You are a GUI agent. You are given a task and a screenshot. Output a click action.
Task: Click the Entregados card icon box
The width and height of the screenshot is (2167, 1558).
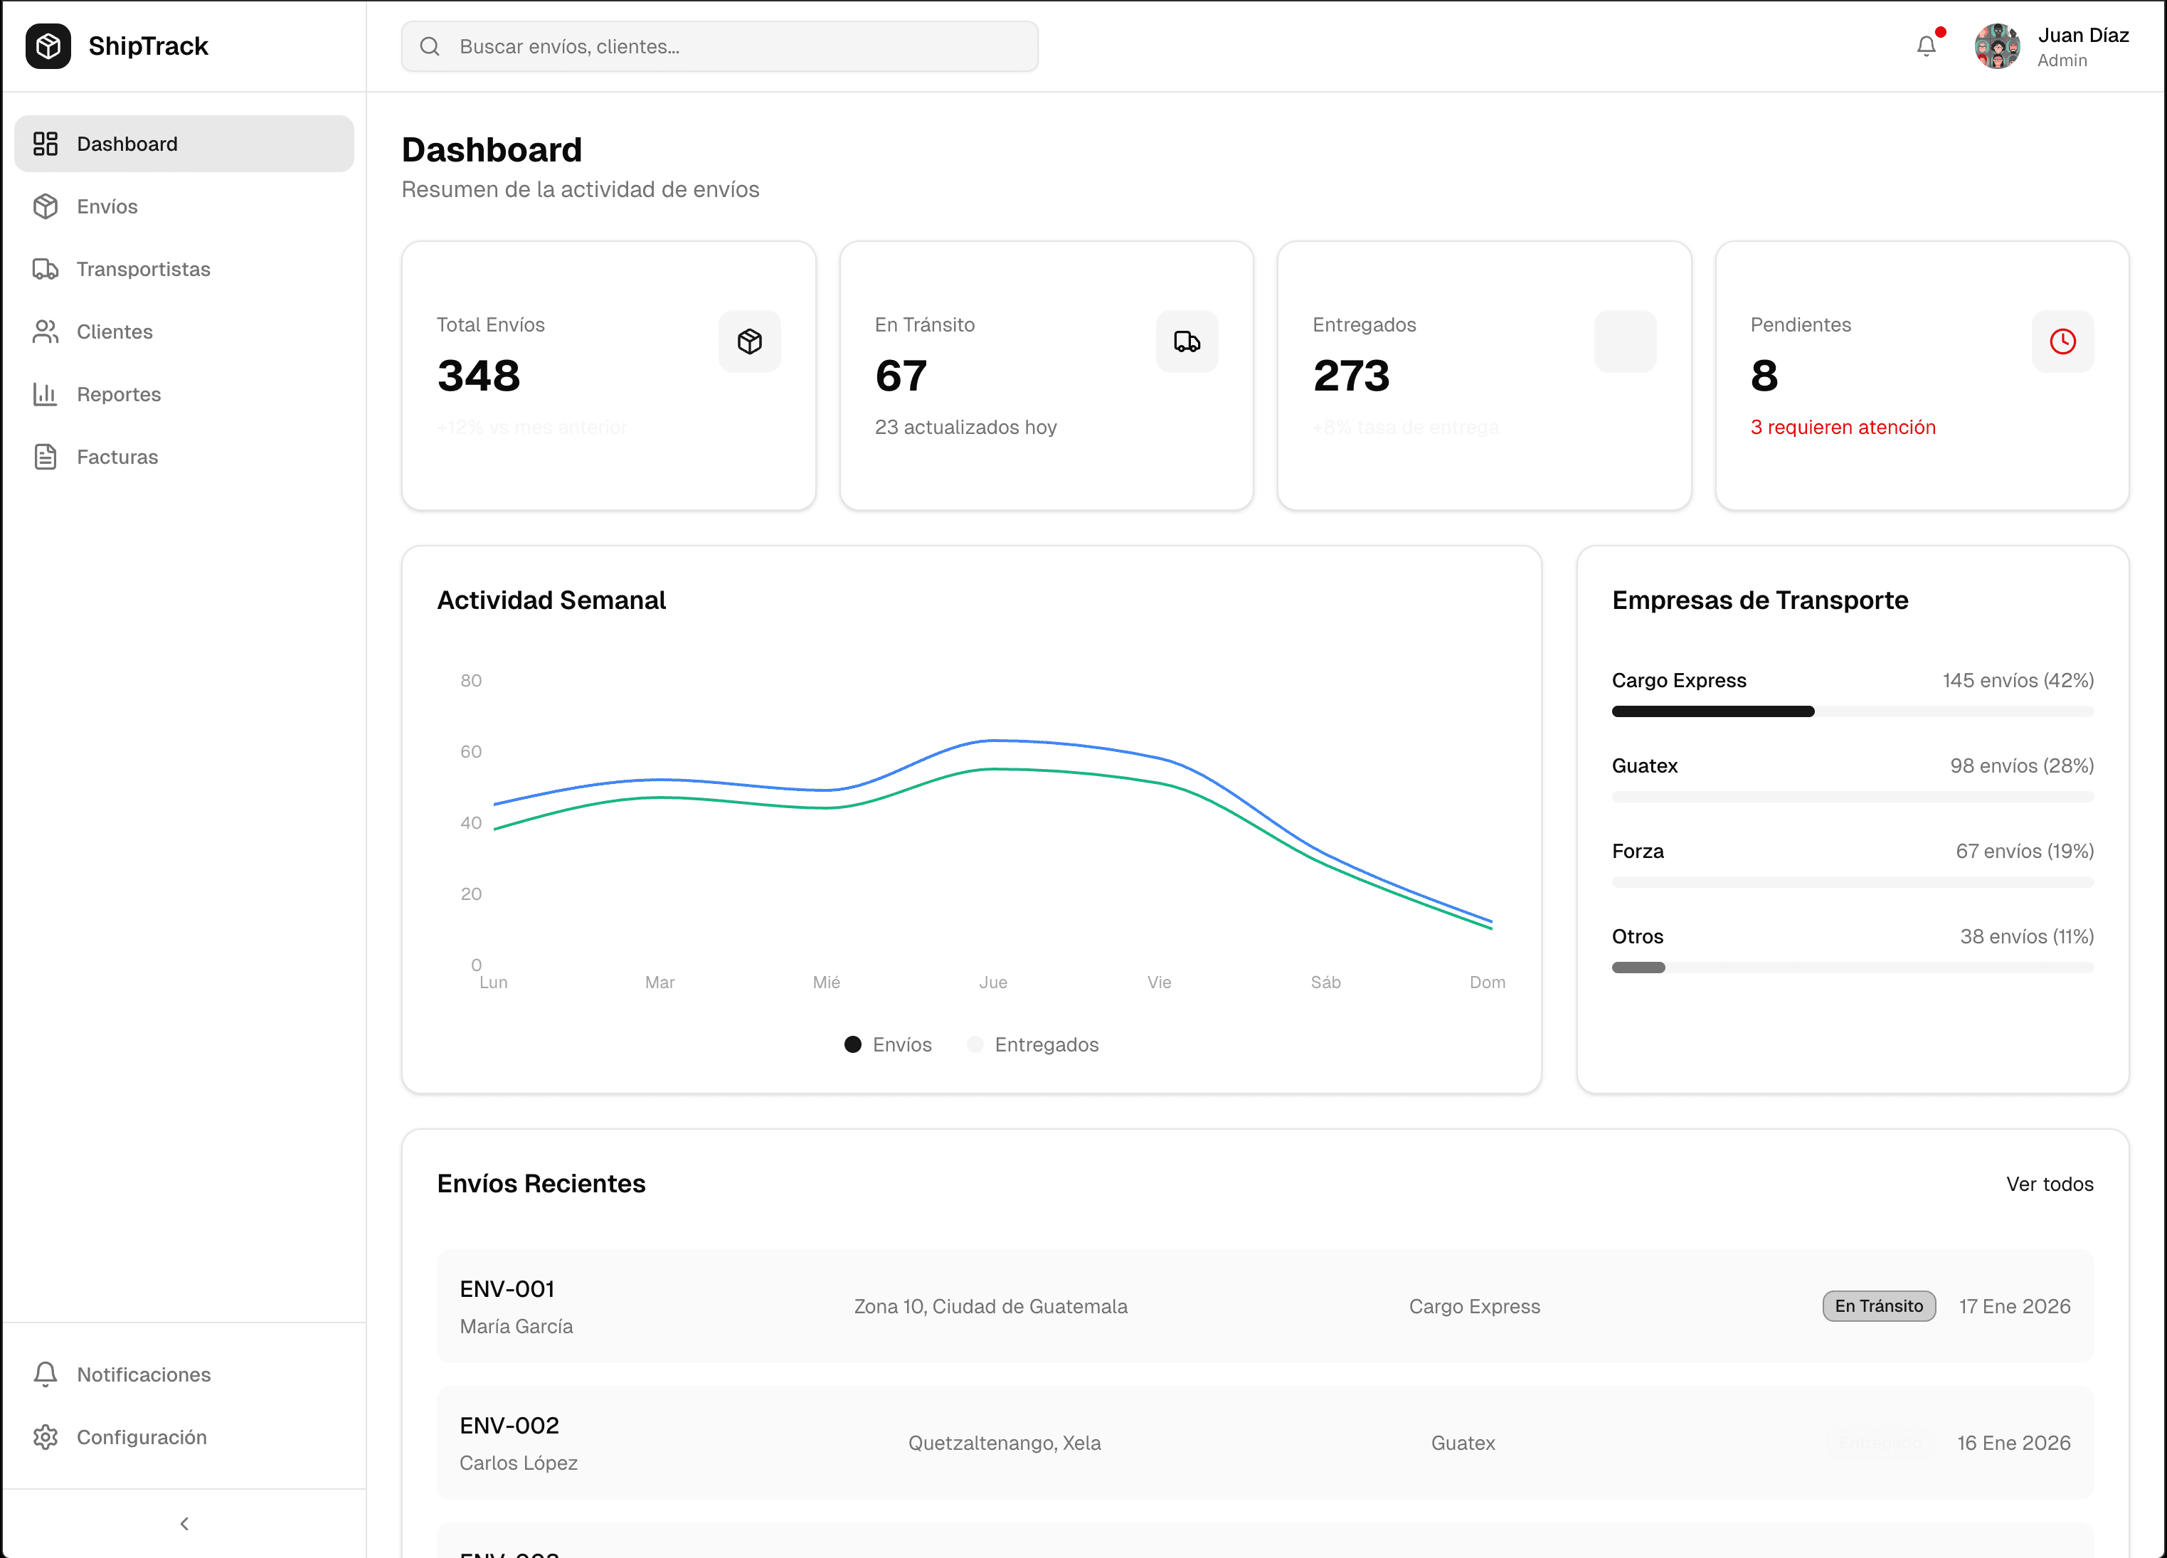coord(1625,341)
